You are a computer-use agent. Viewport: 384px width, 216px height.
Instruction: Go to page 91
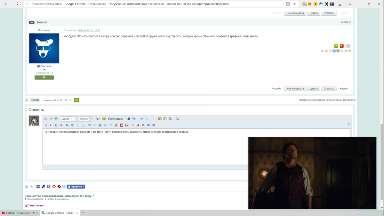71,100
